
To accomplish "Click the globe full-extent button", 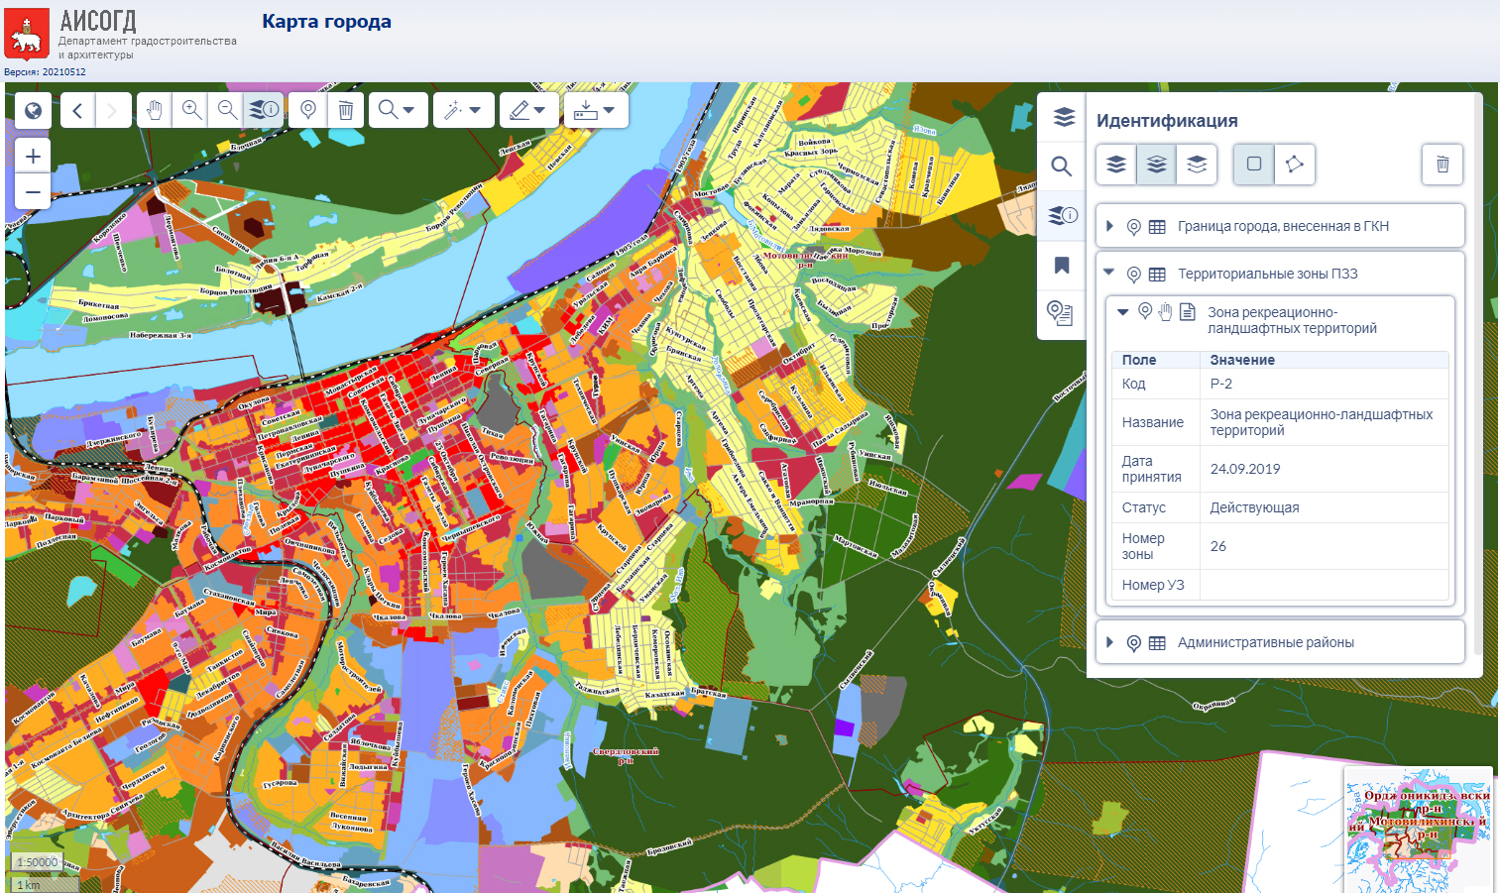I will pos(33,110).
